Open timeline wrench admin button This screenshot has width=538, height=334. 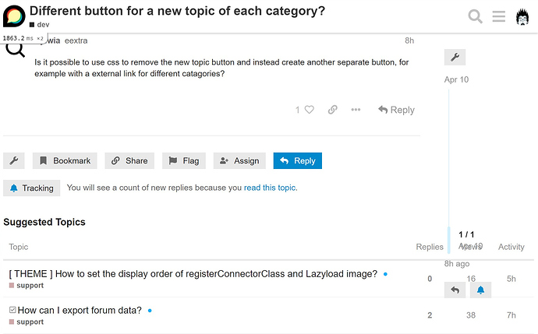point(455,57)
